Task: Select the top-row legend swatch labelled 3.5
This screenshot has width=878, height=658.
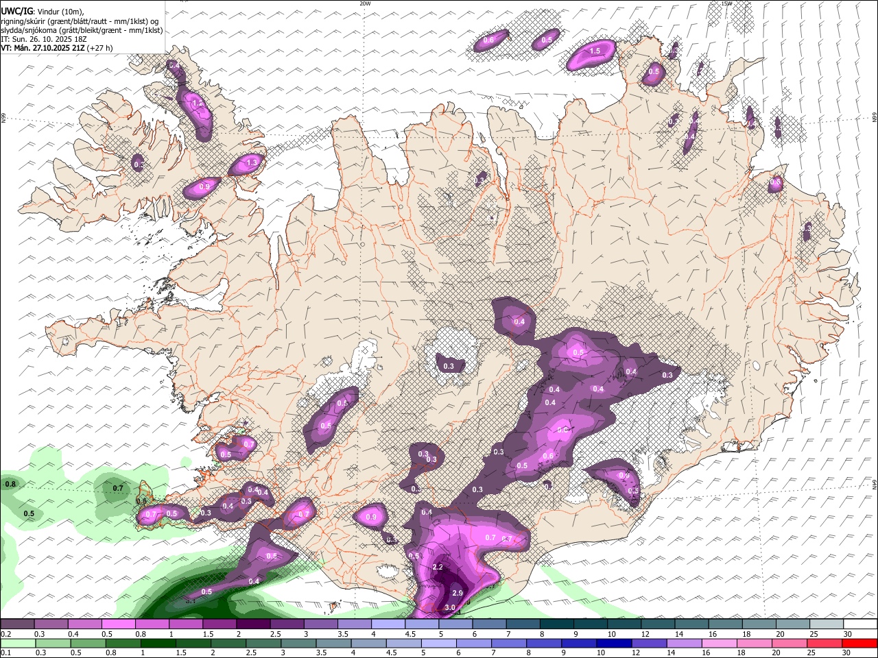Action: 354,624
